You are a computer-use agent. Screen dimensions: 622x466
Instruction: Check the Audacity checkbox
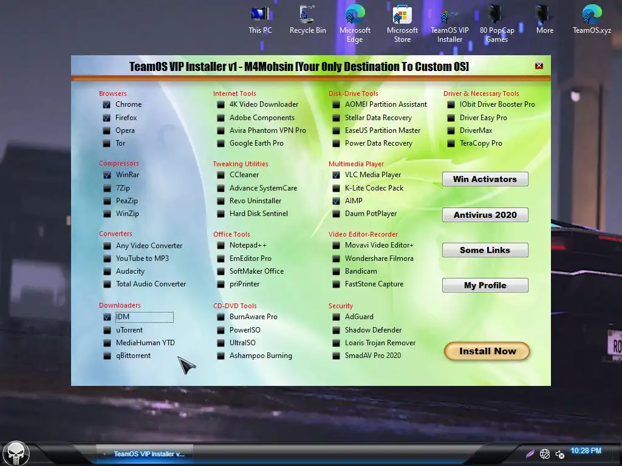107,271
